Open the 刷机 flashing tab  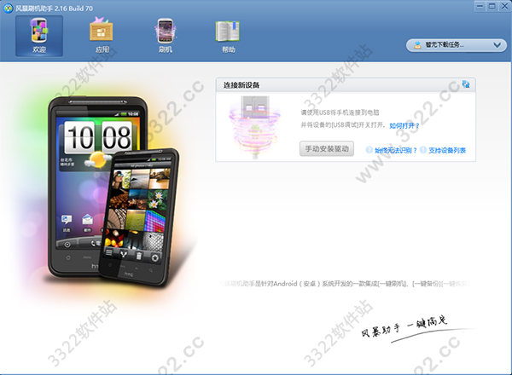[166, 36]
